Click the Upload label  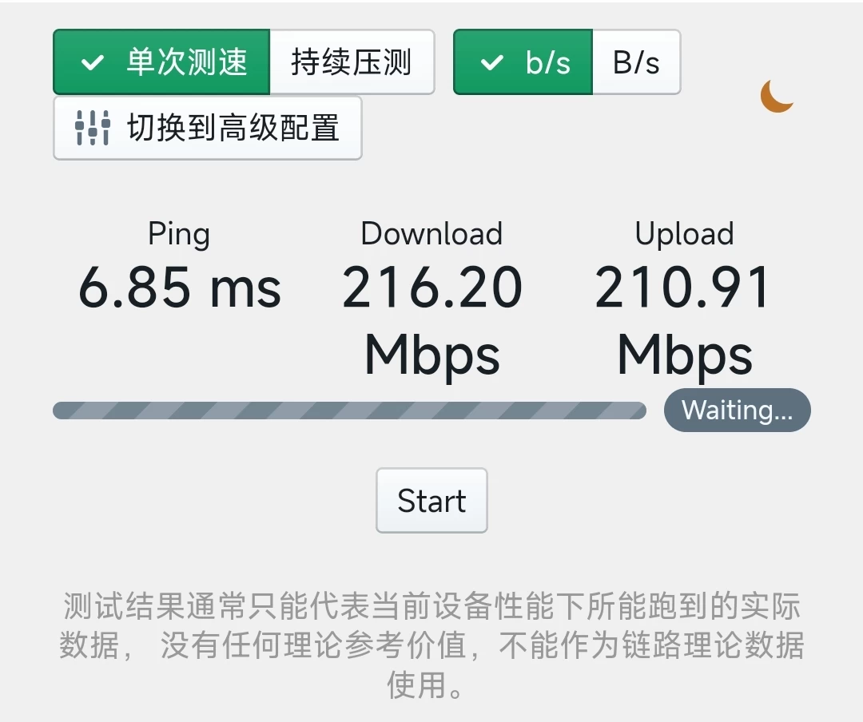(684, 235)
